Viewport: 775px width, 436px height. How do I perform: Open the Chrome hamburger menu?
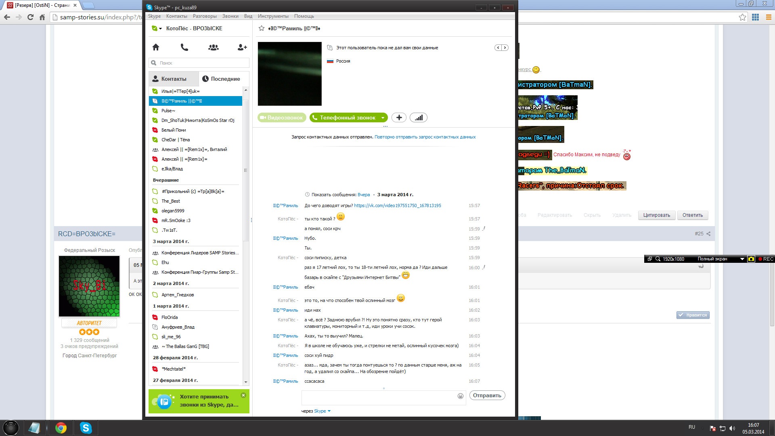[769, 17]
